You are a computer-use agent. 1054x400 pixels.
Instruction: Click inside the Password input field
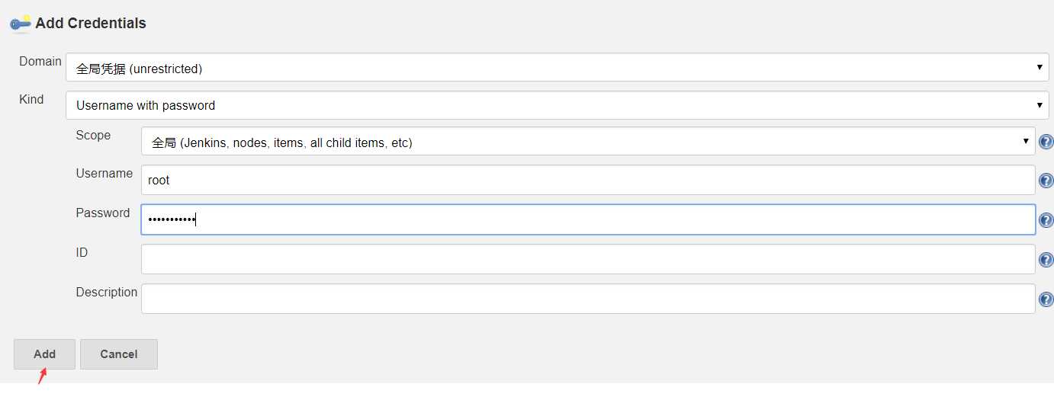[x=587, y=219]
